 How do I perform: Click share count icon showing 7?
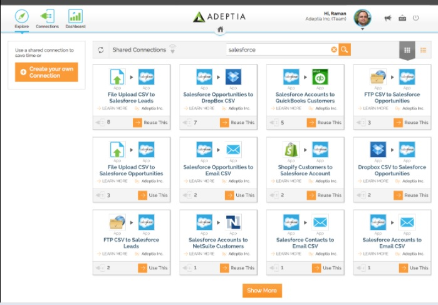[x=187, y=122]
